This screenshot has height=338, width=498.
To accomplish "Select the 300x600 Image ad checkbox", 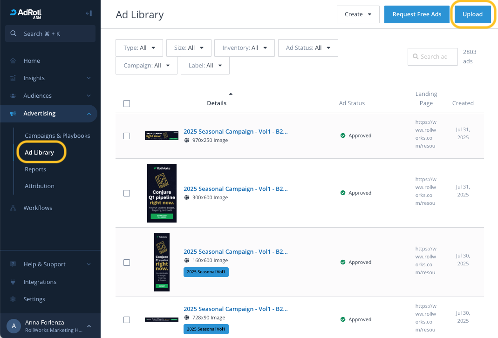I will [127, 193].
